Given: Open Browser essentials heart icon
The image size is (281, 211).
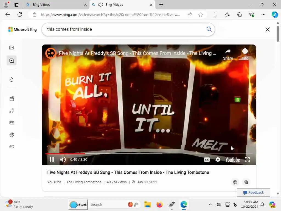Looking at the screenshot, I should pos(251,15).
